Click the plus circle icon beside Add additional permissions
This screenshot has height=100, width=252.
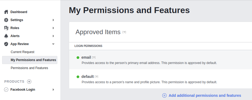164,95
